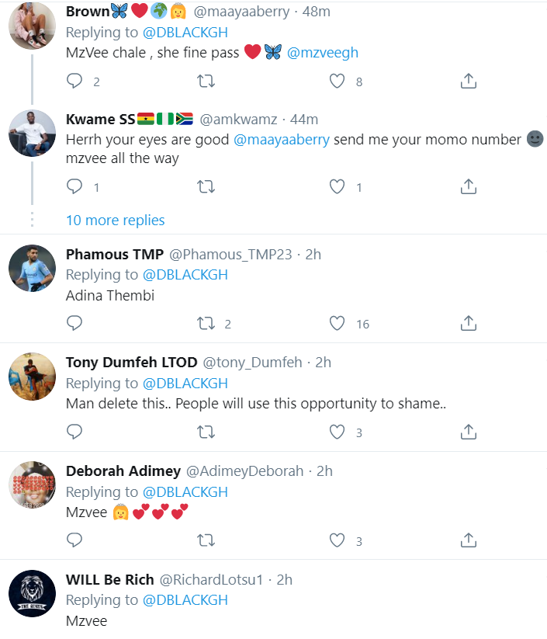
Task: Reply to Brown's MzVee chale tweet
Action: (x=74, y=81)
